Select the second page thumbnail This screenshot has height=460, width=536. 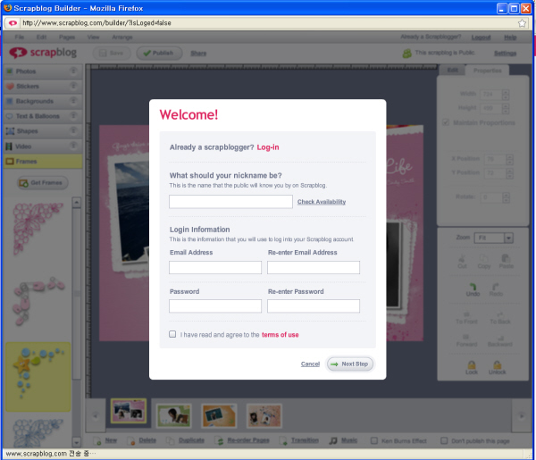point(173,415)
